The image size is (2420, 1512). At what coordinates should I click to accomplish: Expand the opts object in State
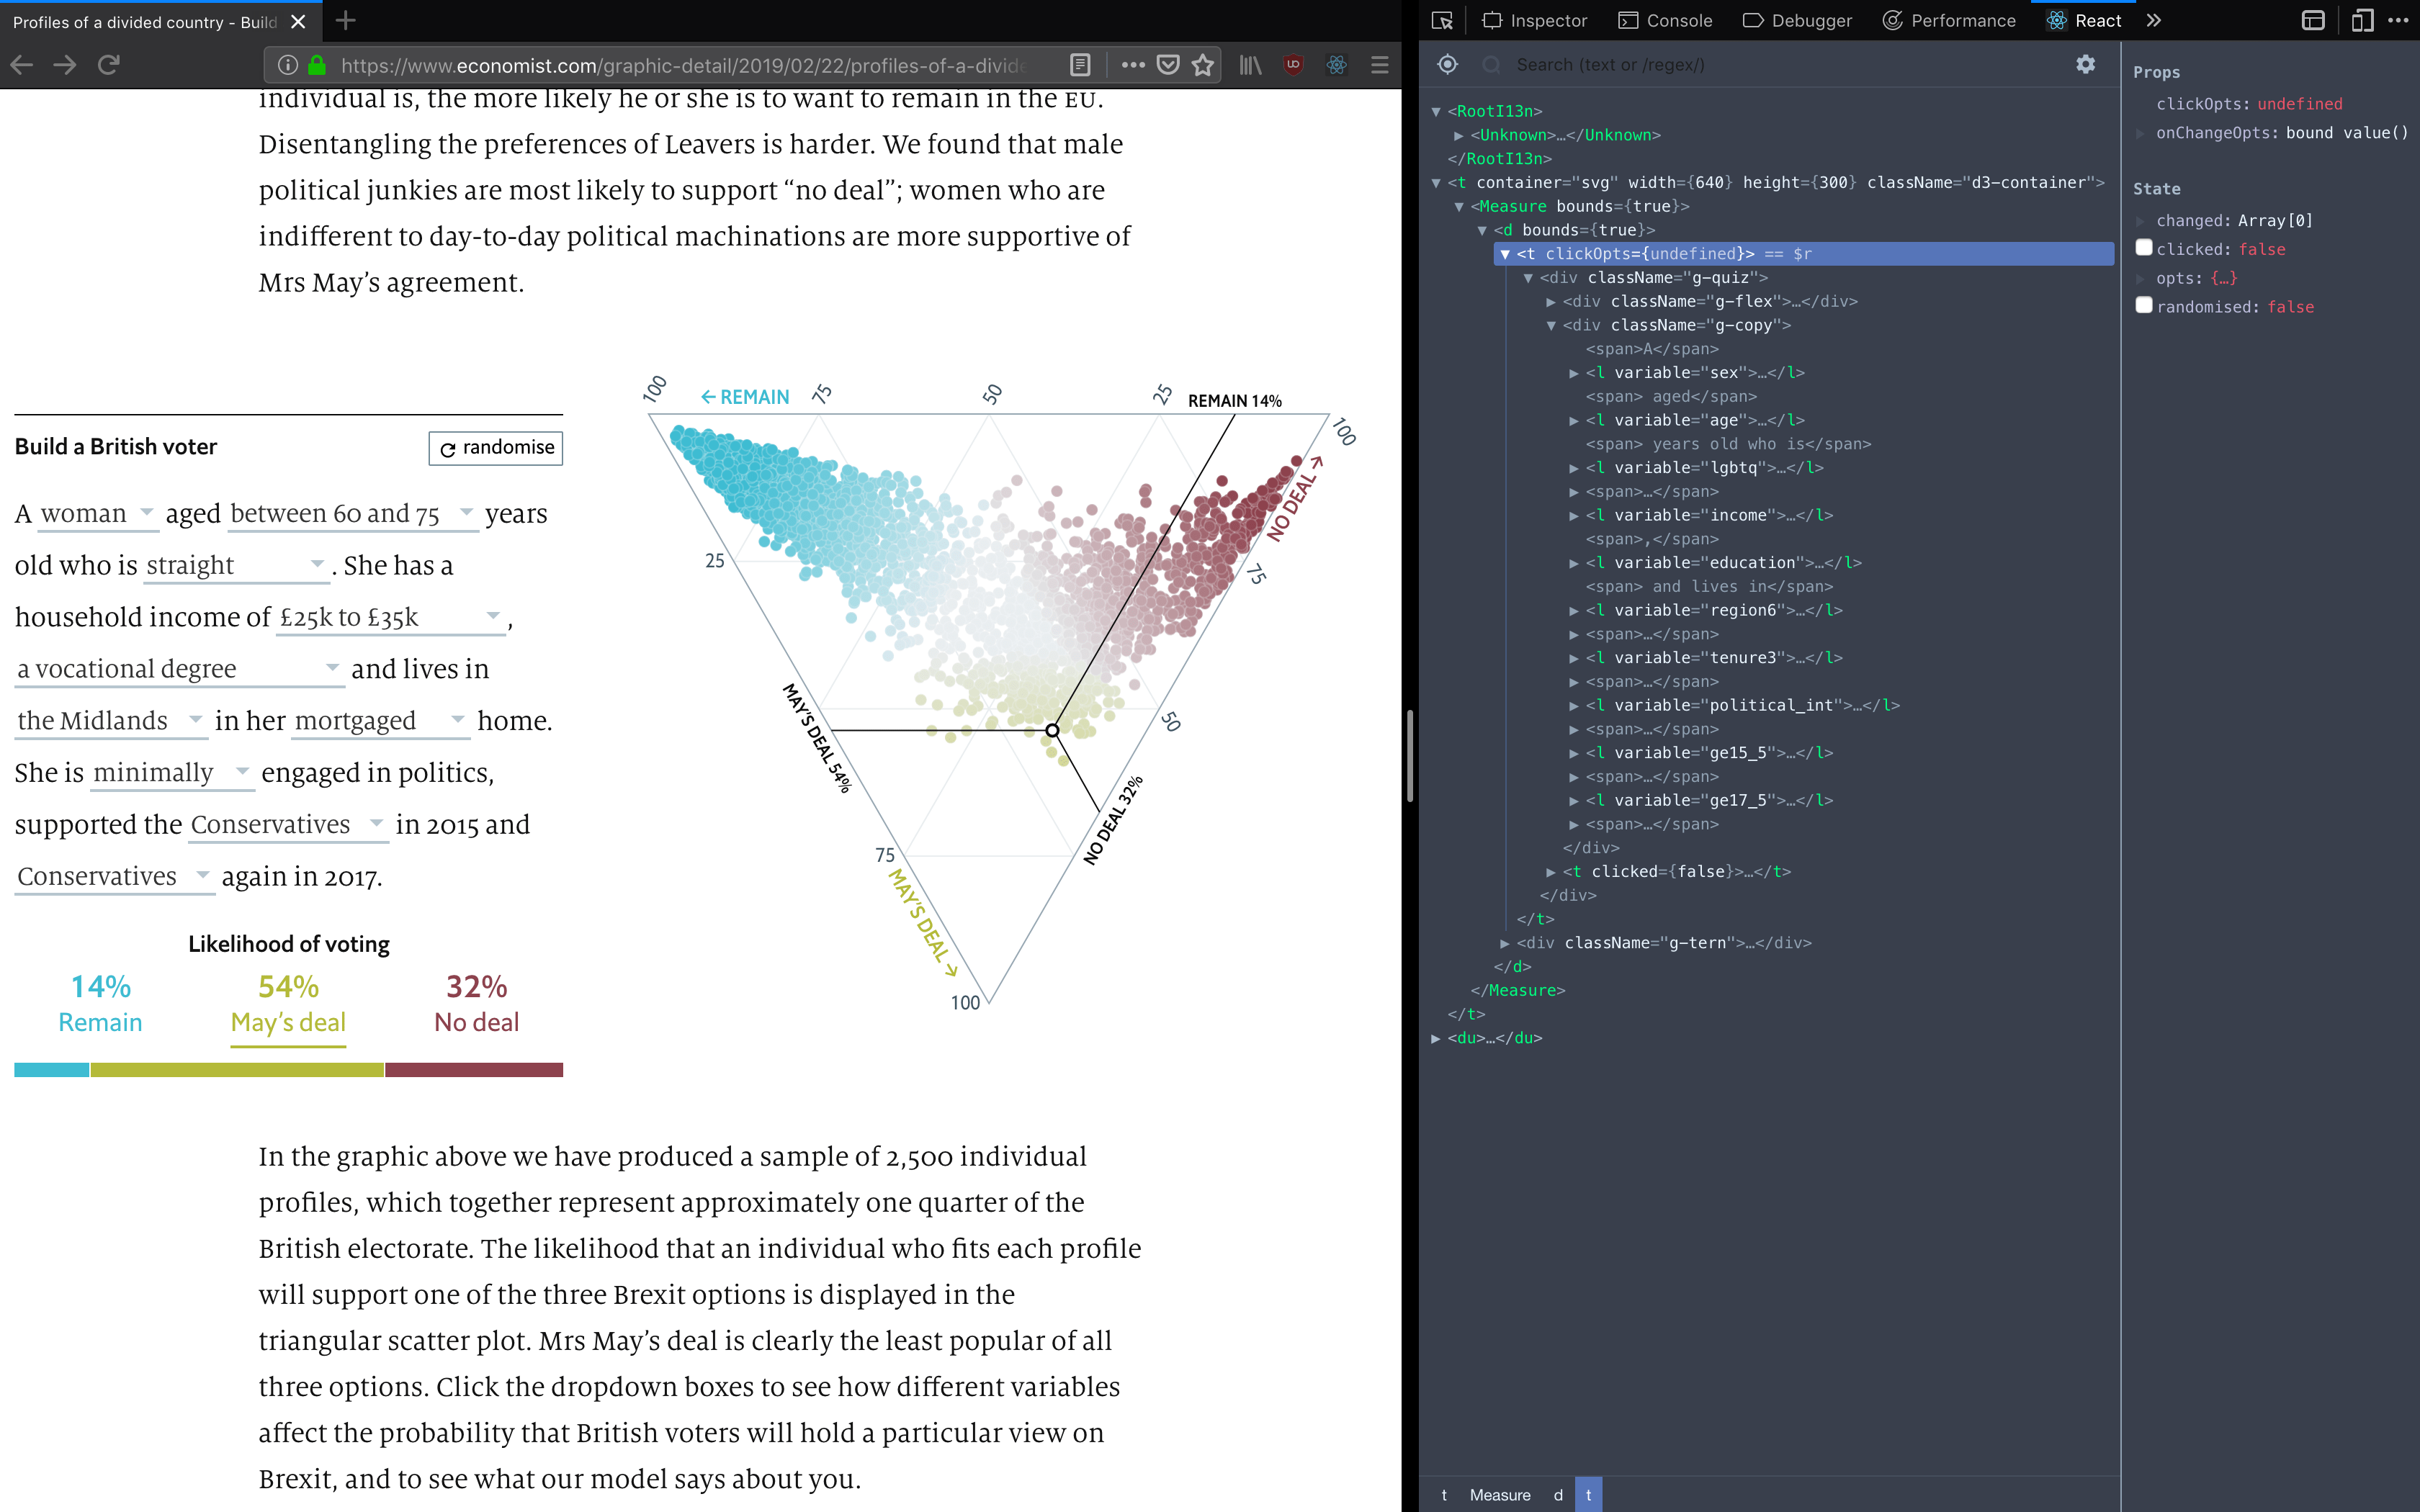pyautogui.click(x=2141, y=278)
